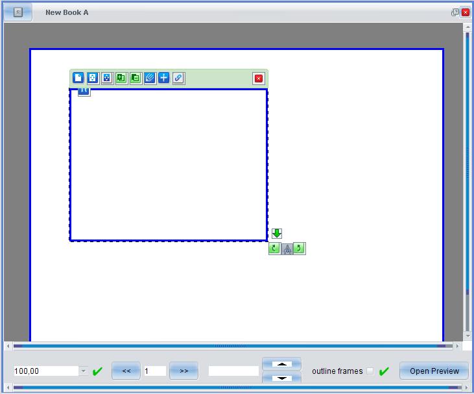Viewport: 474px width, 394px height.
Task: Click the bottom window horizontal scrollbar track
Action: click(237, 388)
